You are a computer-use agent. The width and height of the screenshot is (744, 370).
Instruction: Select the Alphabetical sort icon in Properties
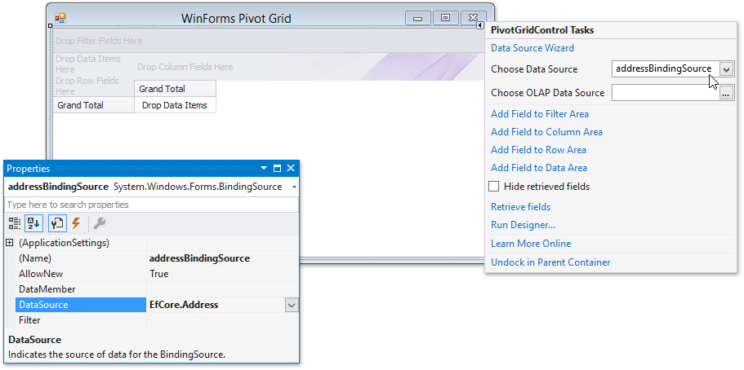click(34, 223)
